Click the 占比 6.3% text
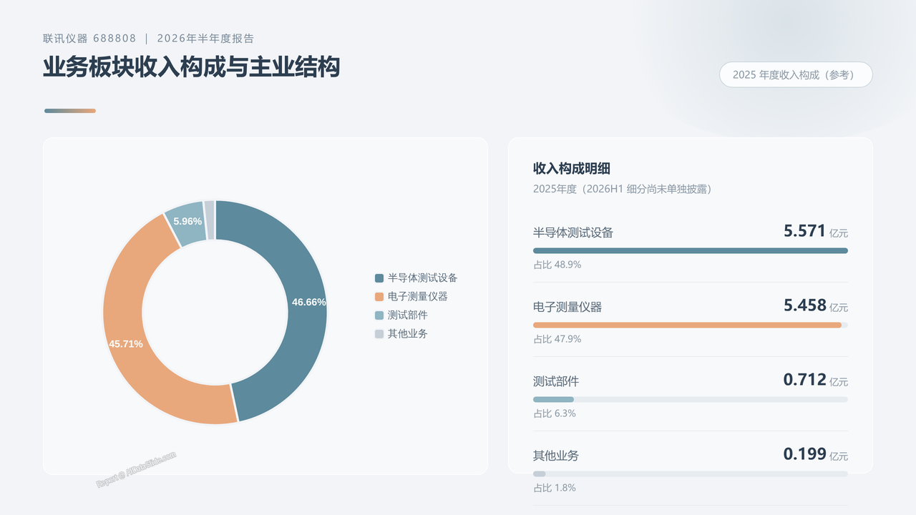Viewport: 916px width, 515px height. 555,413
